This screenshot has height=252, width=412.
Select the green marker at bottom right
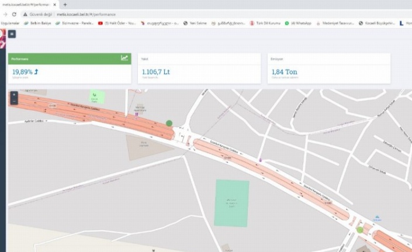[x=360, y=230]
